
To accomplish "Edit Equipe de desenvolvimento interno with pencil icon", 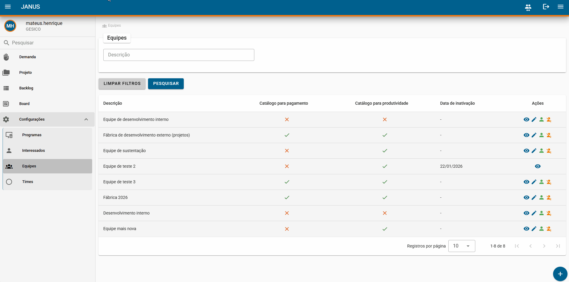I will [x=534, y=119].
